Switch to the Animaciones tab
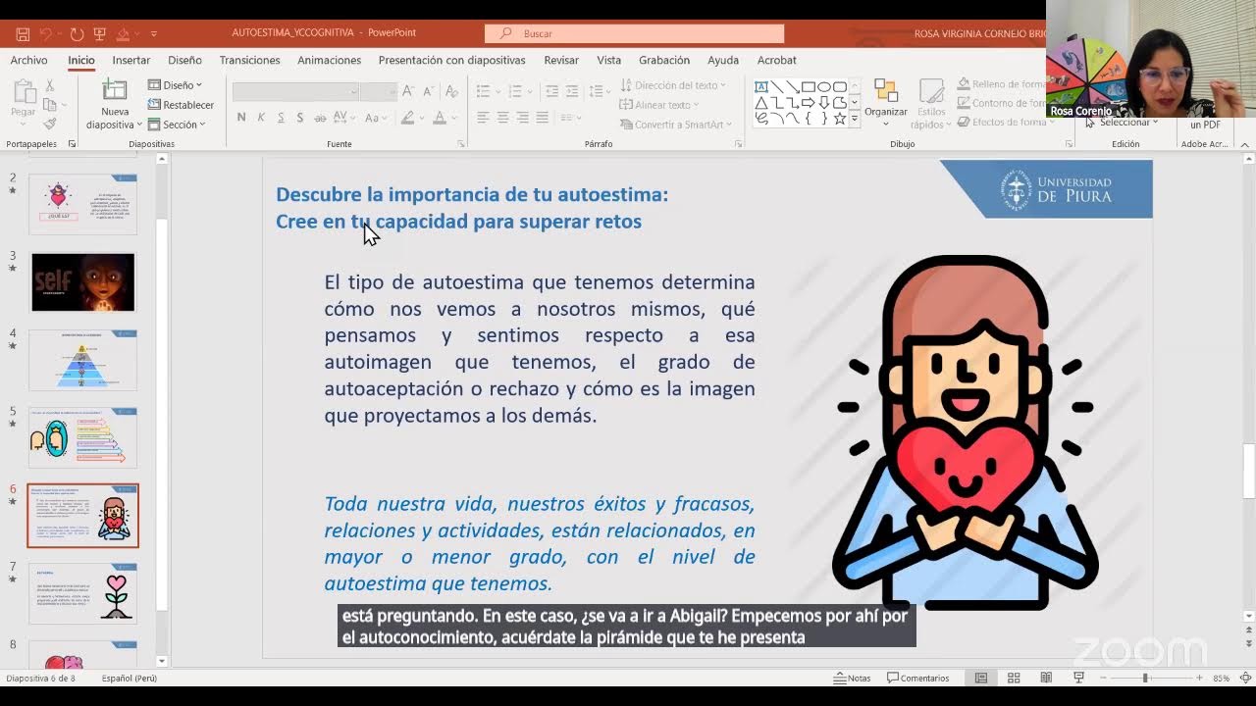The image size is (1256, 706). click(x=330, y=60)
